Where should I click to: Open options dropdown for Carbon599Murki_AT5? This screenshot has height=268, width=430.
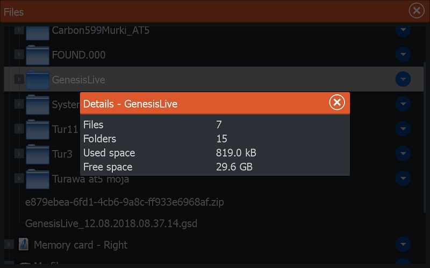click(x=403, y=30)
